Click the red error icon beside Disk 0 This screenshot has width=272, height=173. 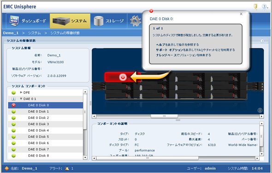point(13,105)
